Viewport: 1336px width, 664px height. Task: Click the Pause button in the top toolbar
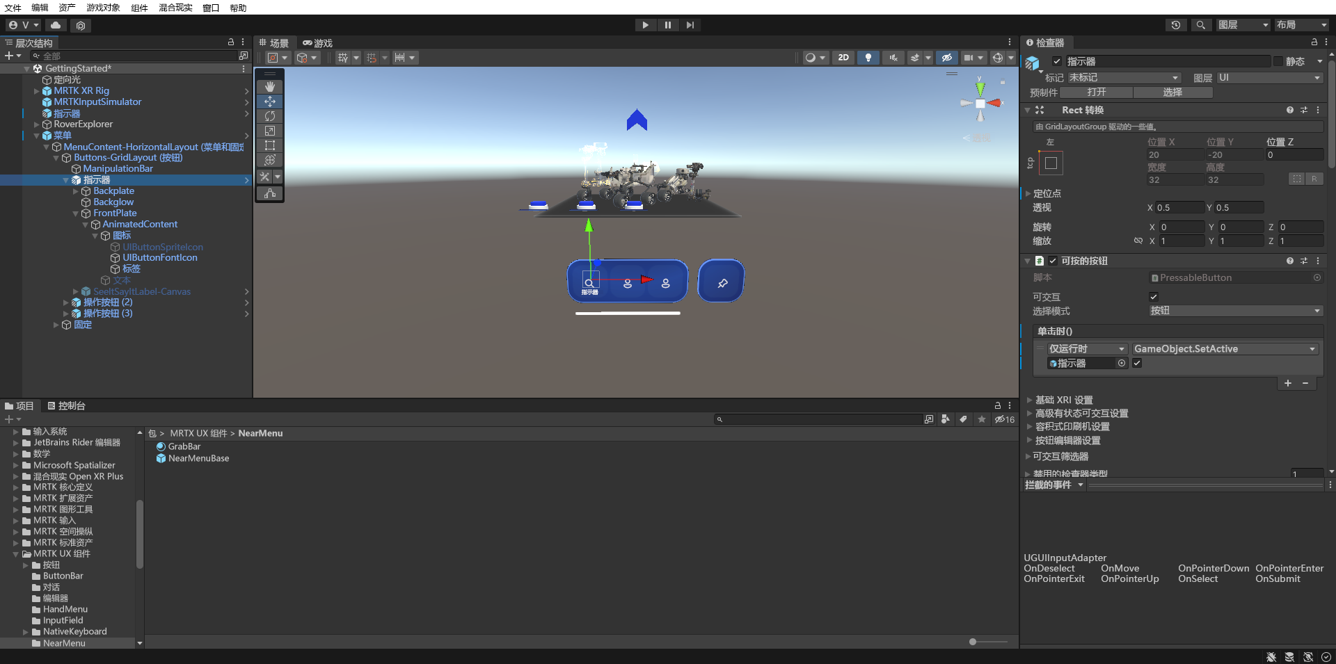(x=668, y=24)
